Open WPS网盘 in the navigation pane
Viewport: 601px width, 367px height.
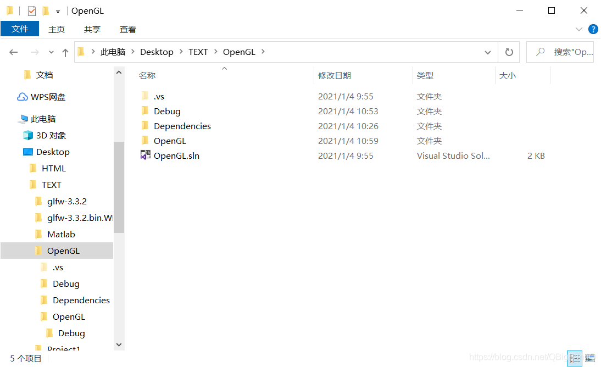click(48, 97)
